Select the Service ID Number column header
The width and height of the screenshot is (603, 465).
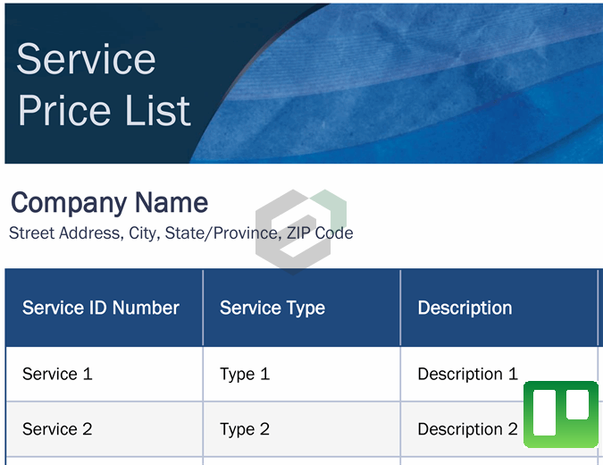point(101,308)
